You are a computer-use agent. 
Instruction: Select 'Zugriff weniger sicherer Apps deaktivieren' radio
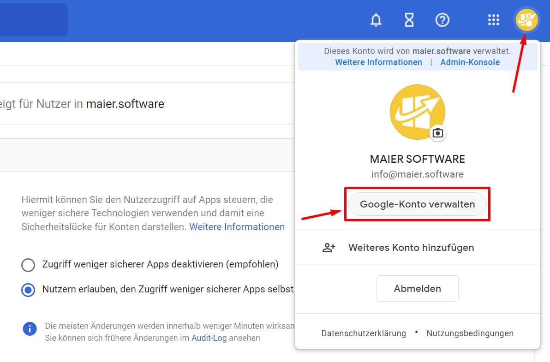28,265
